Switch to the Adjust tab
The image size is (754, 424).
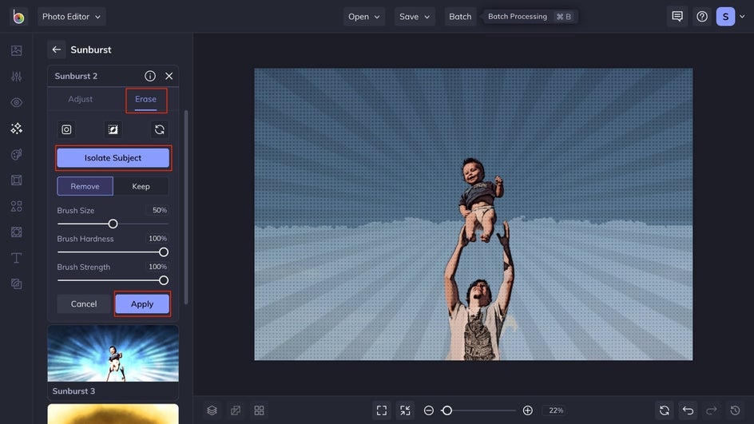click(81, 99)
